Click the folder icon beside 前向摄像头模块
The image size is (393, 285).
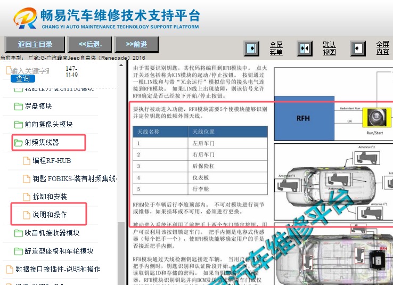(18, 125)
